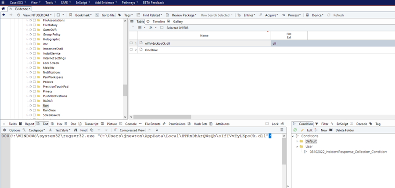Click the Bookmark ribbon icon

71,15
